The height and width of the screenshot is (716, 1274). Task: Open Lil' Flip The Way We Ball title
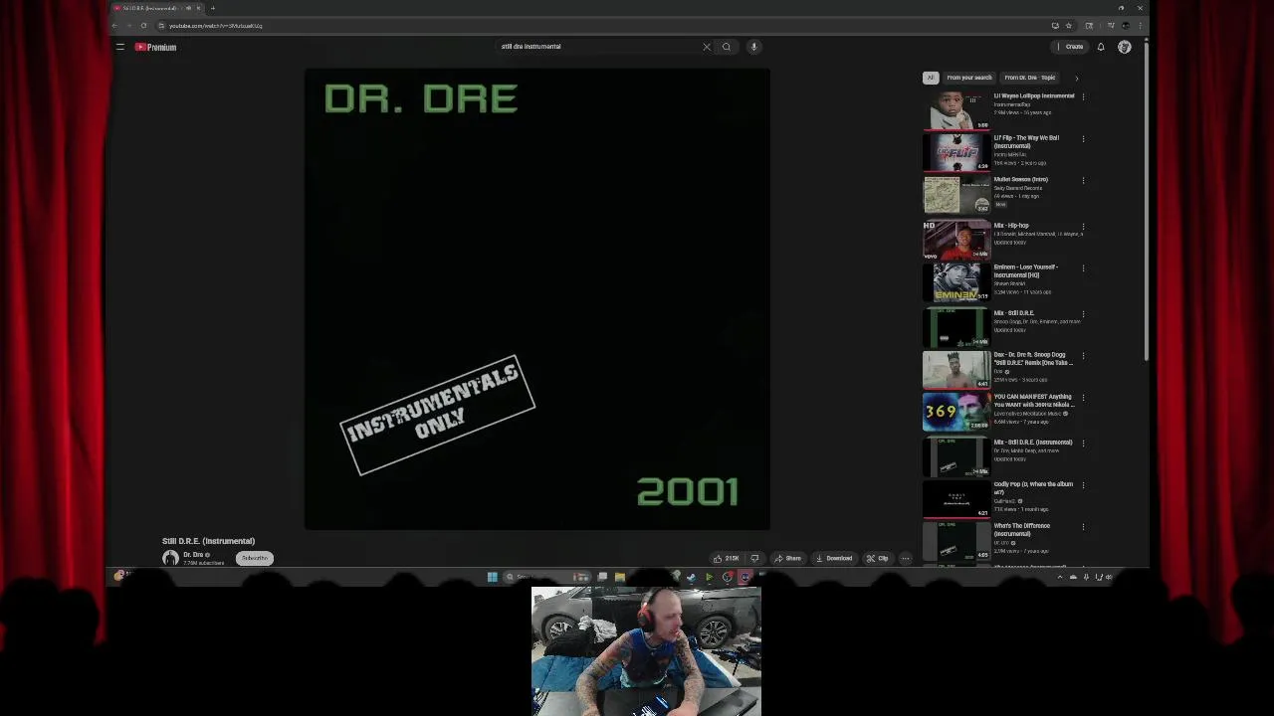coord(1025,141)
